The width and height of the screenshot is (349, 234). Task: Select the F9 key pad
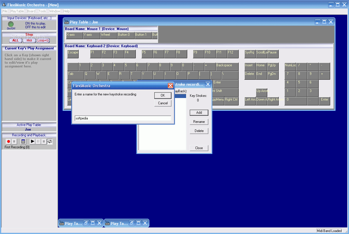tap(199, 54)
